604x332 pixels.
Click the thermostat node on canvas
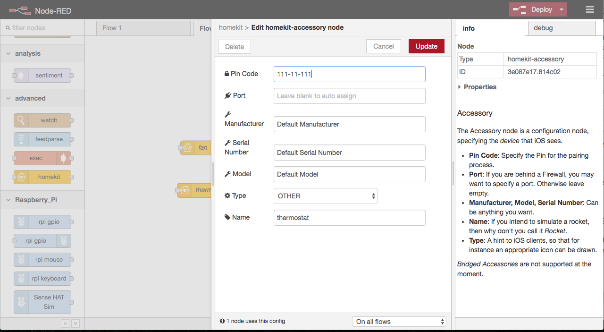point(194,190)
